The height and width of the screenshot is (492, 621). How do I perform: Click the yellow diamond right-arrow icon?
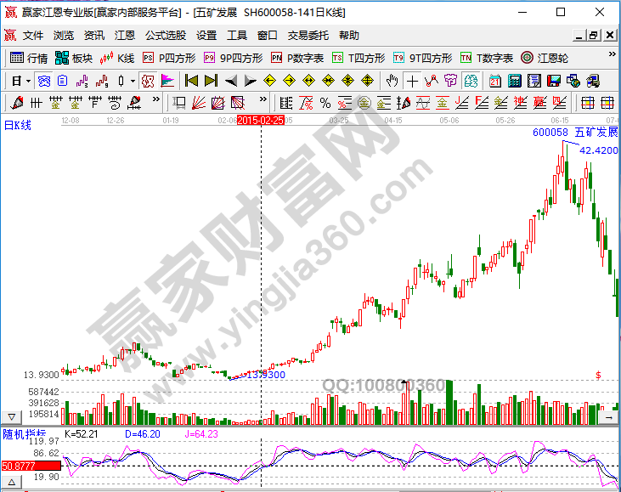coord(289,81)
